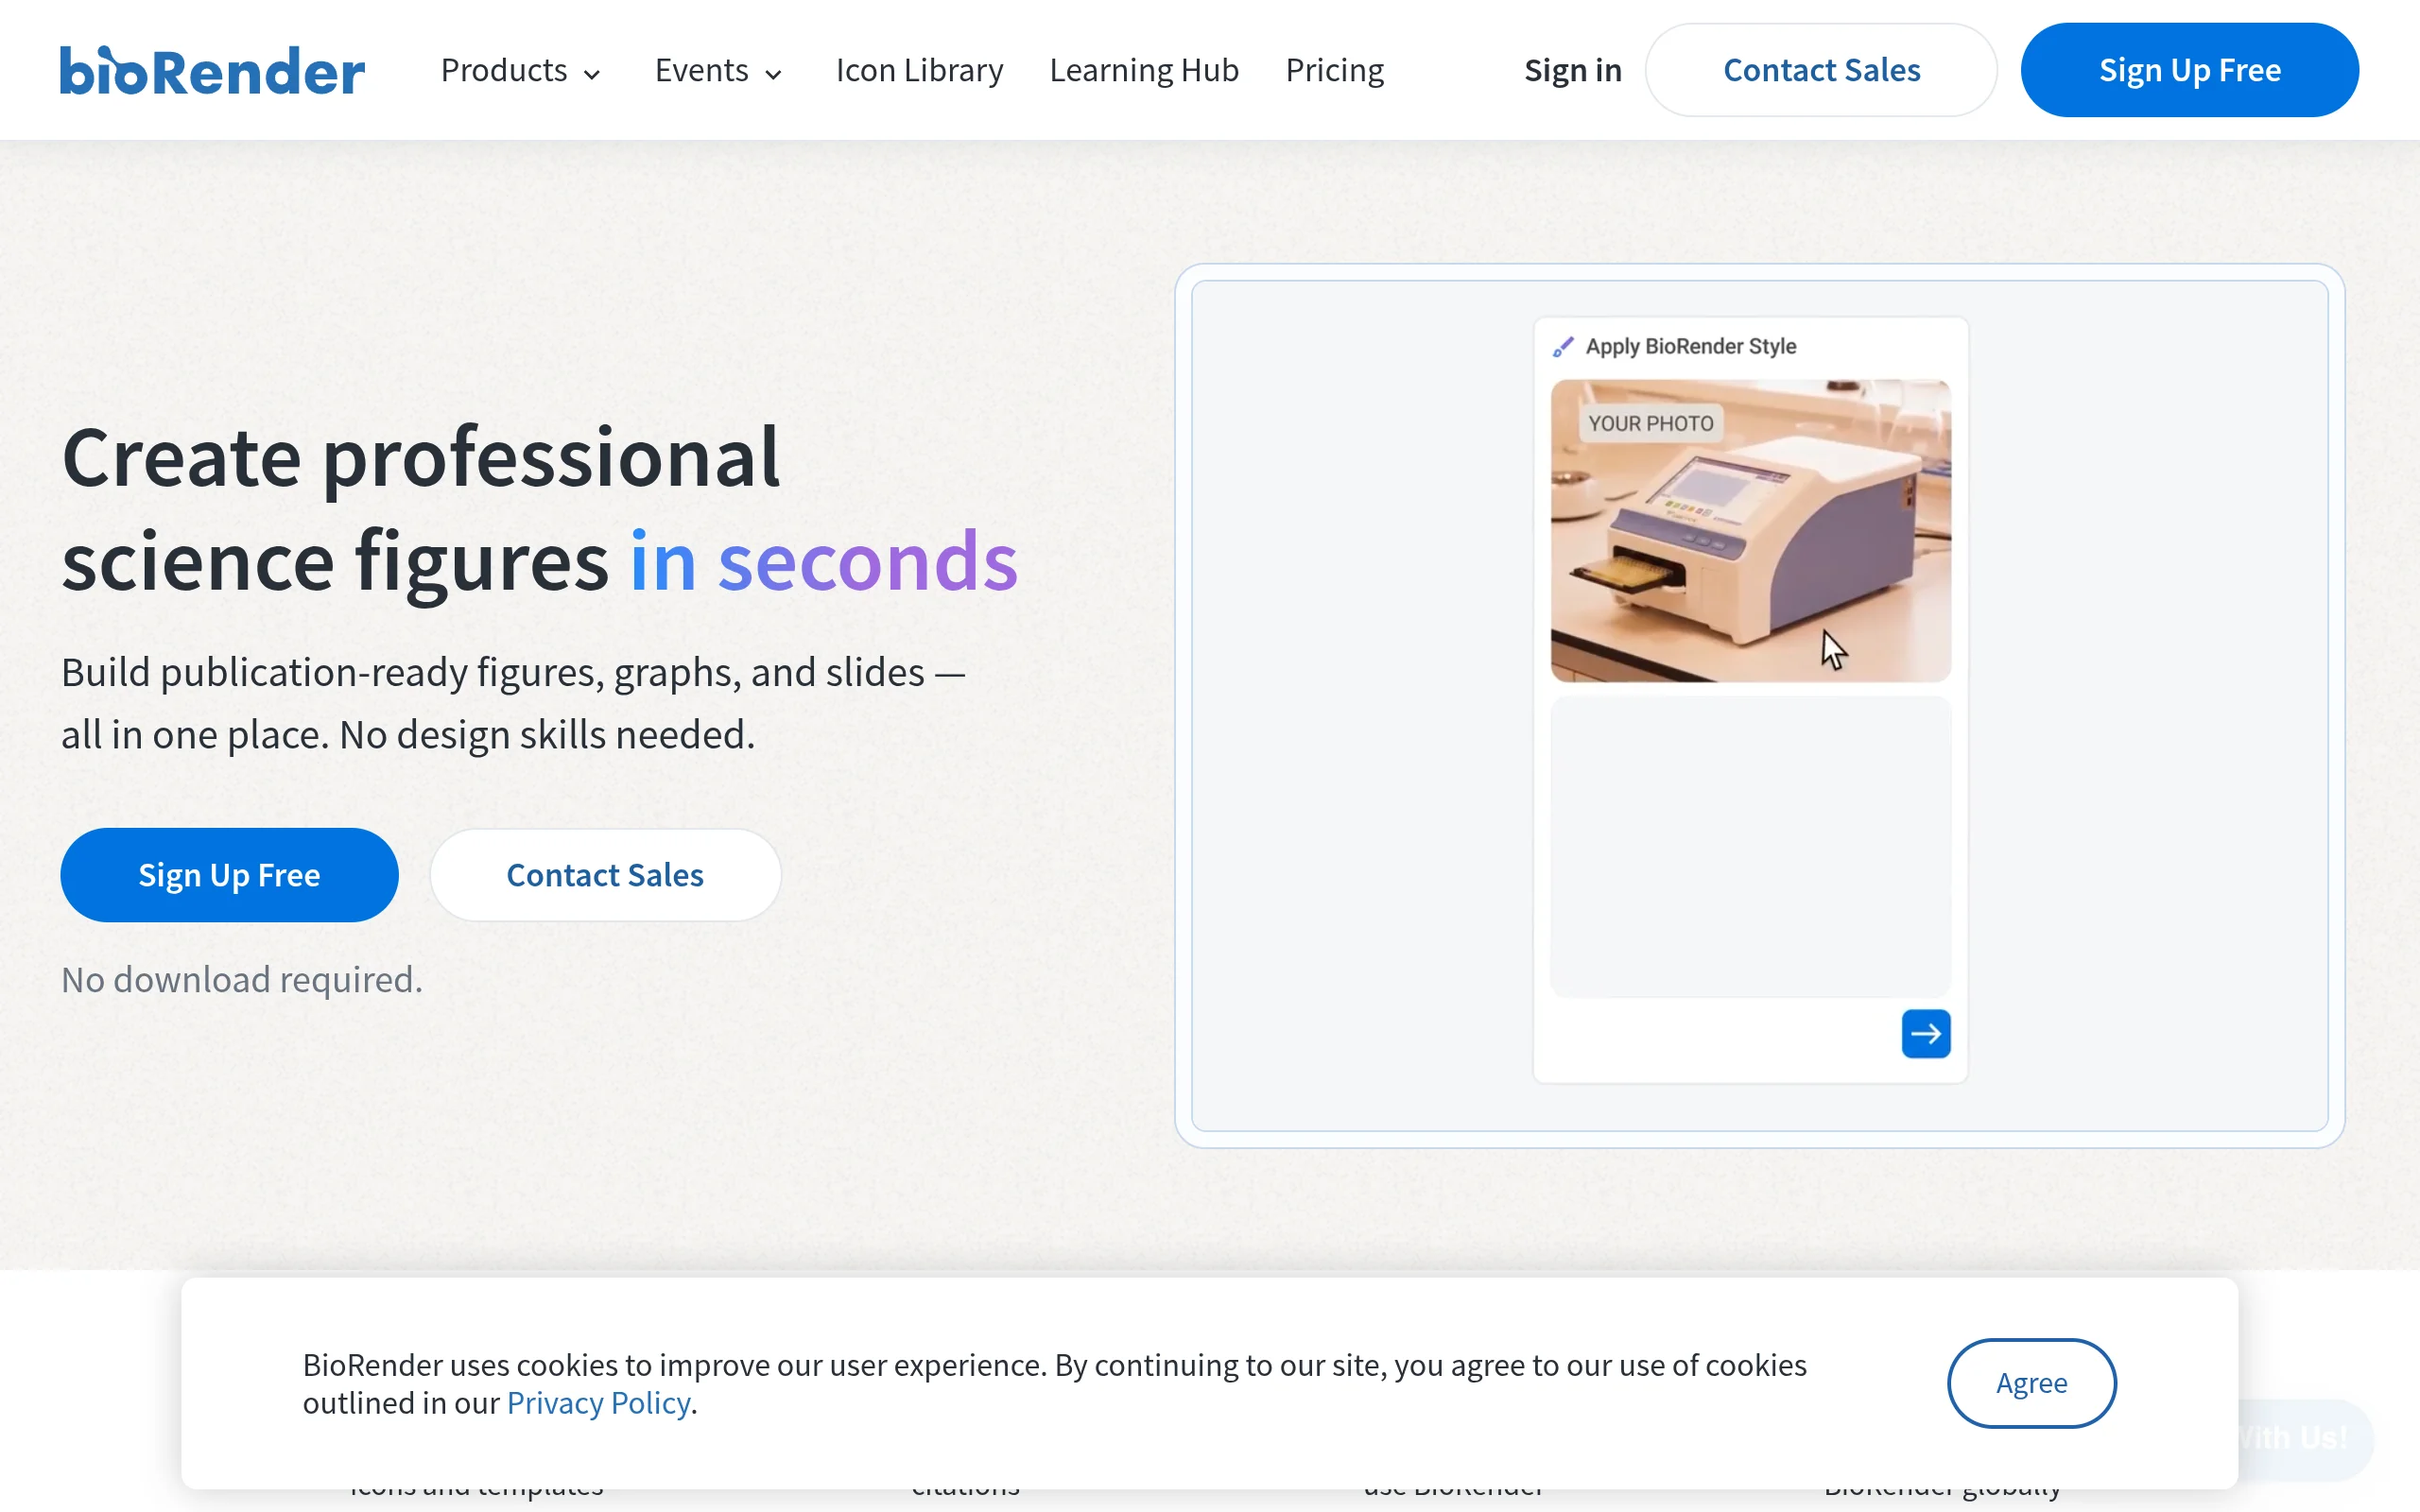
Task: Click the 'Create professional science figures' headline
Action: tap(540, 510)
